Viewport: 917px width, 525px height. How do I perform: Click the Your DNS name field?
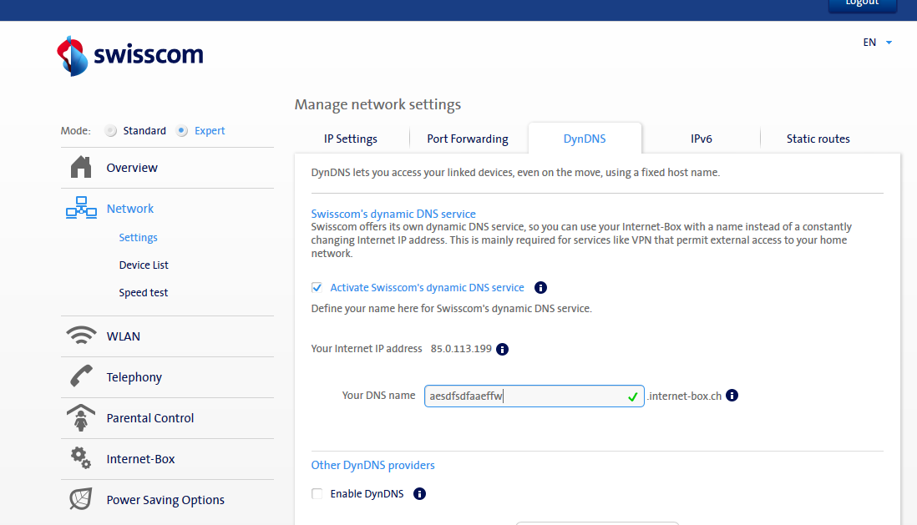(x=526, y=396)
